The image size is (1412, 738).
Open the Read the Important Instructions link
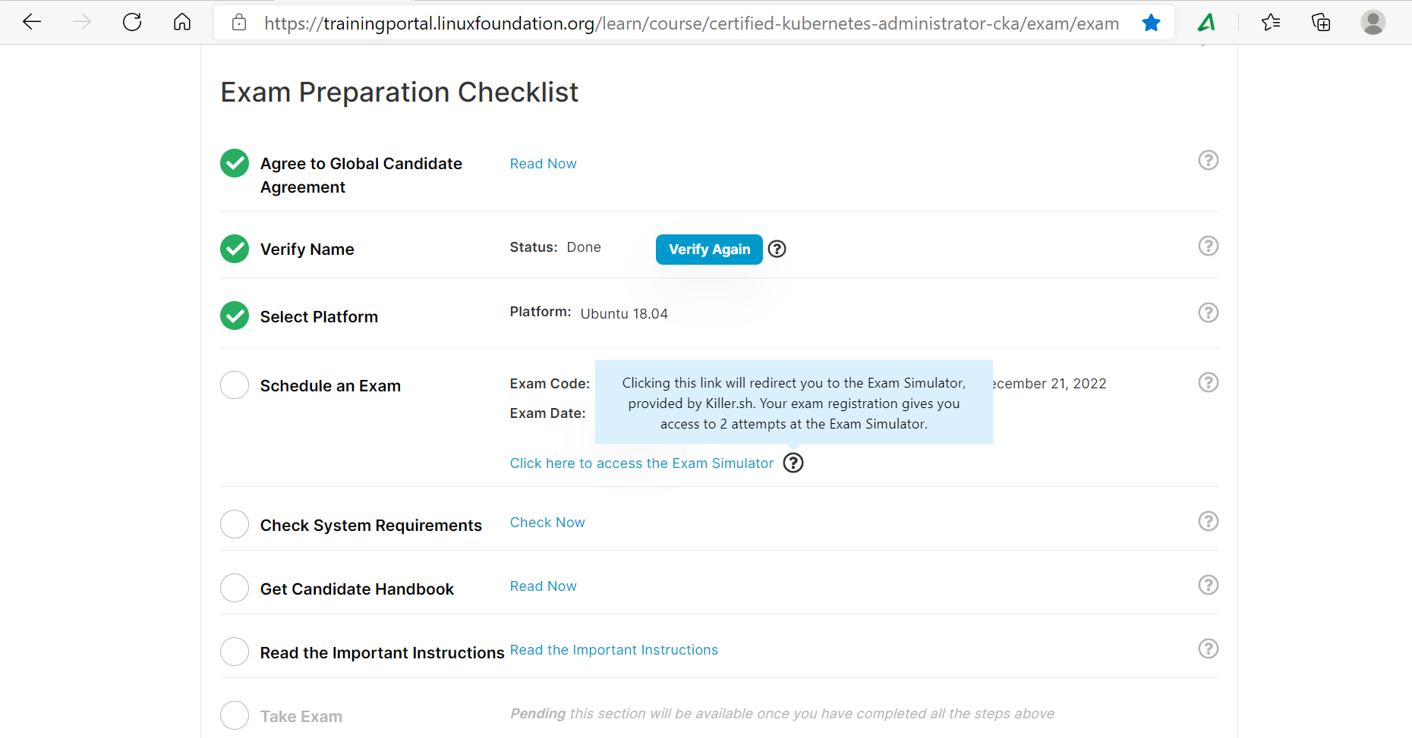pos(614,650)
